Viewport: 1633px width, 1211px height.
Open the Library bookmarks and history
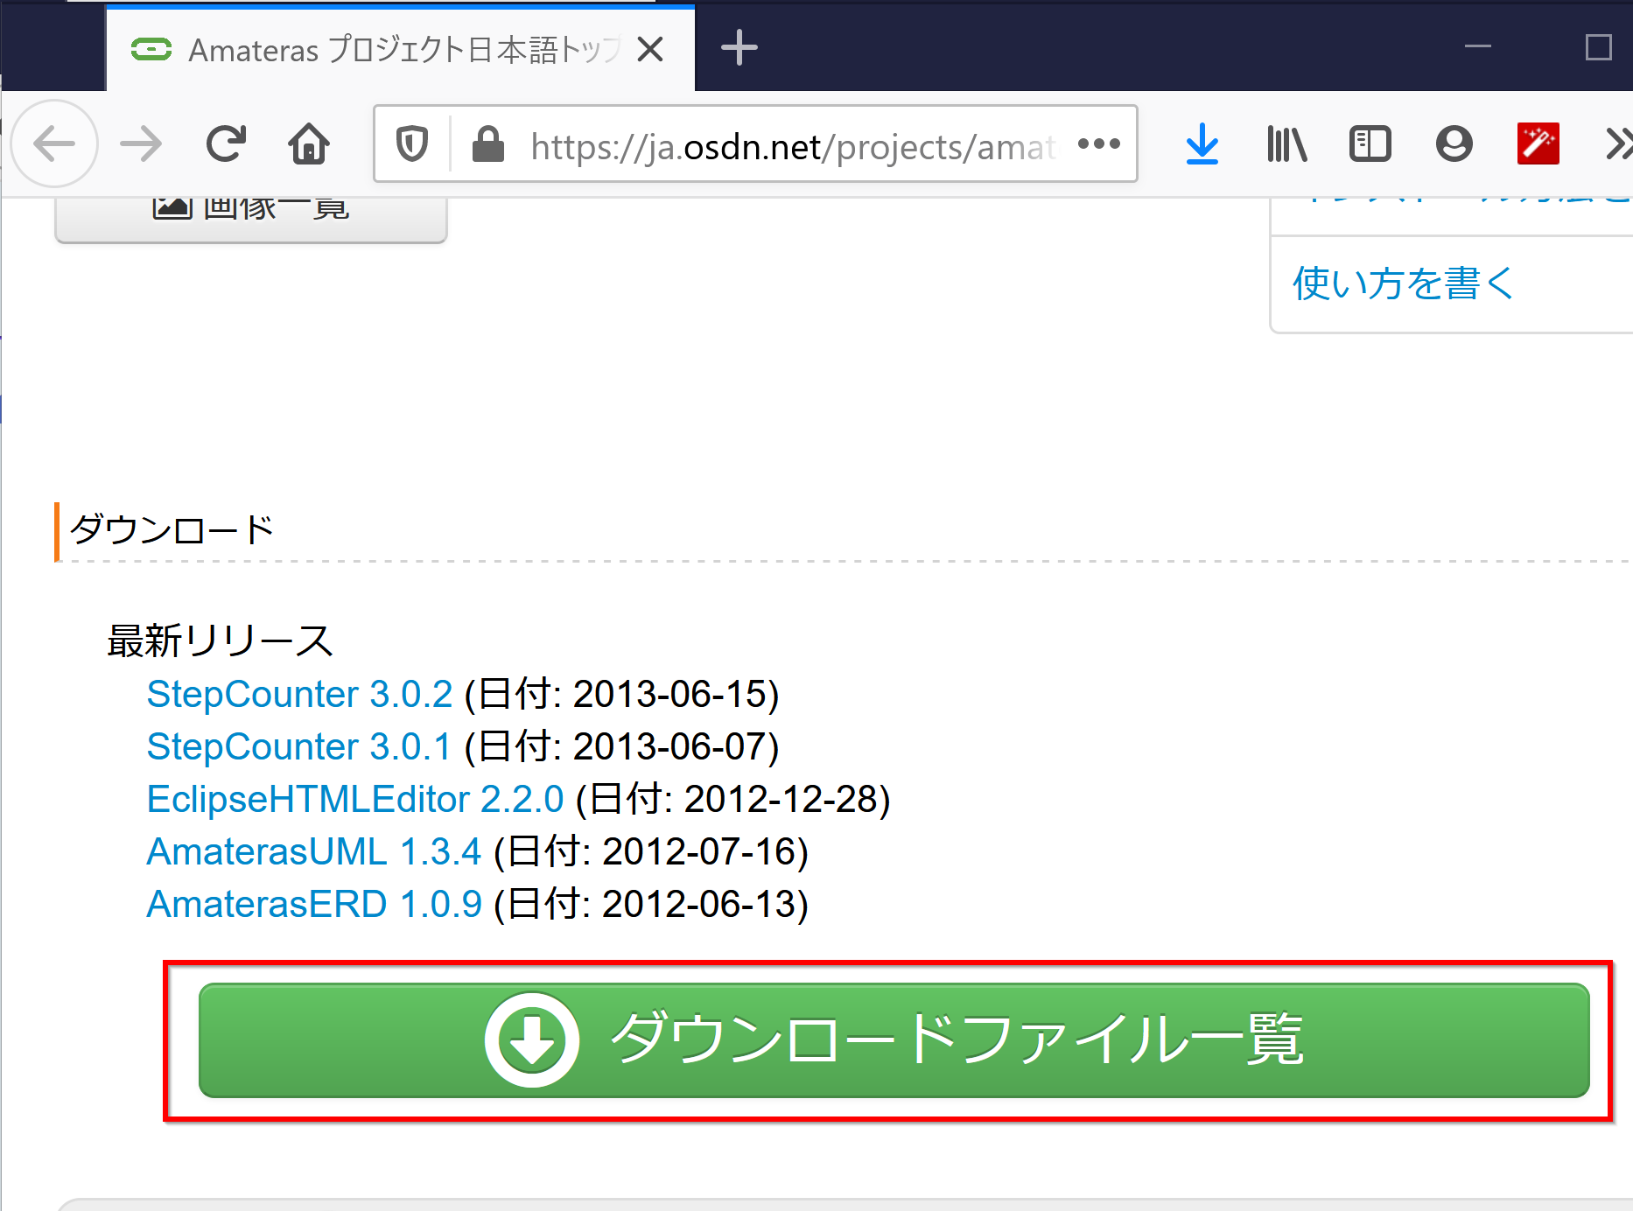click(x=1286, y=143)
